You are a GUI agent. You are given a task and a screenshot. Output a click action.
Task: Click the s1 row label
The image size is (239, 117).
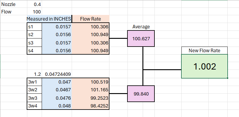tap(34, 27)
